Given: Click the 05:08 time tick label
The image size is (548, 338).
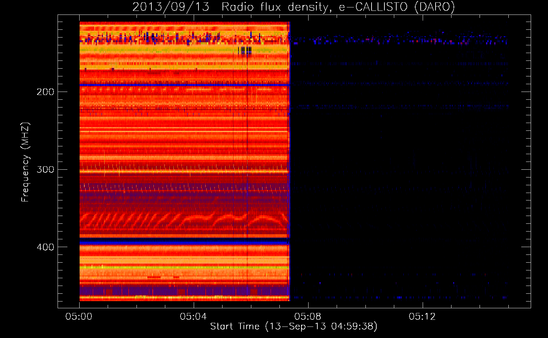Looking at the screenshot, I should pyautogui.click(x=308, y=316).
